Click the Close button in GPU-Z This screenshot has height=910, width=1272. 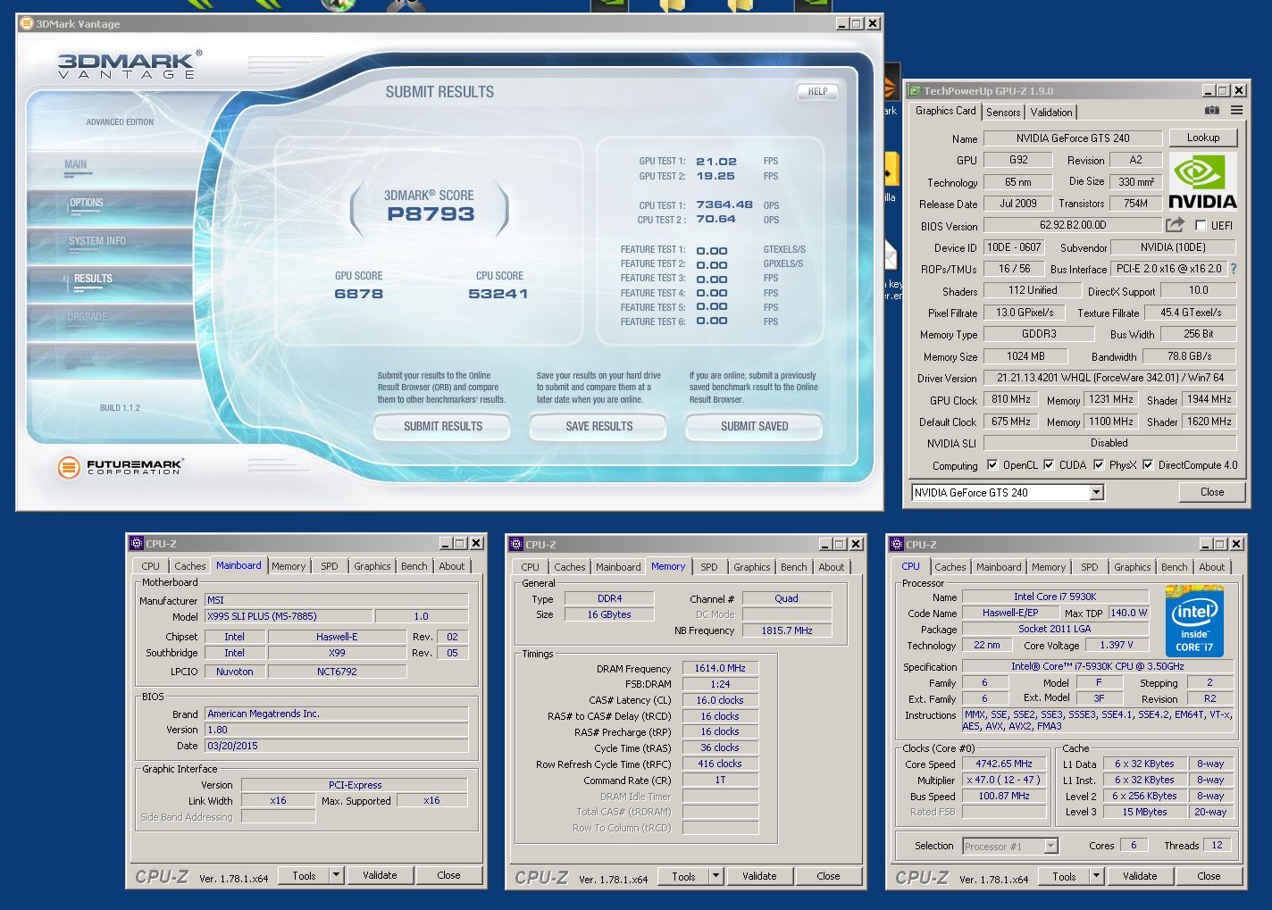coord(1211,492)
